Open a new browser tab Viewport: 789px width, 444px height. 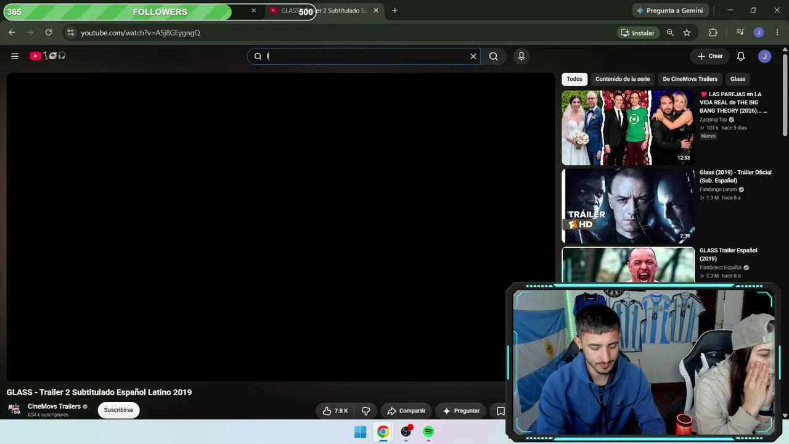(x=394, y=10)
